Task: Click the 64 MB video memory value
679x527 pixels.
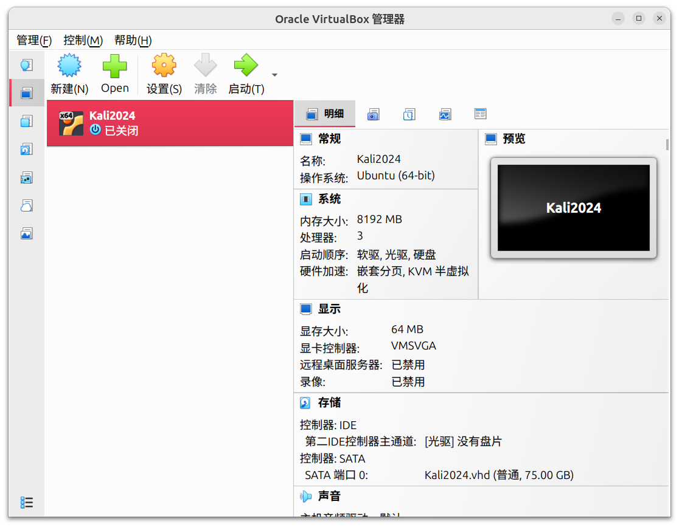Action: click(407, 329)
